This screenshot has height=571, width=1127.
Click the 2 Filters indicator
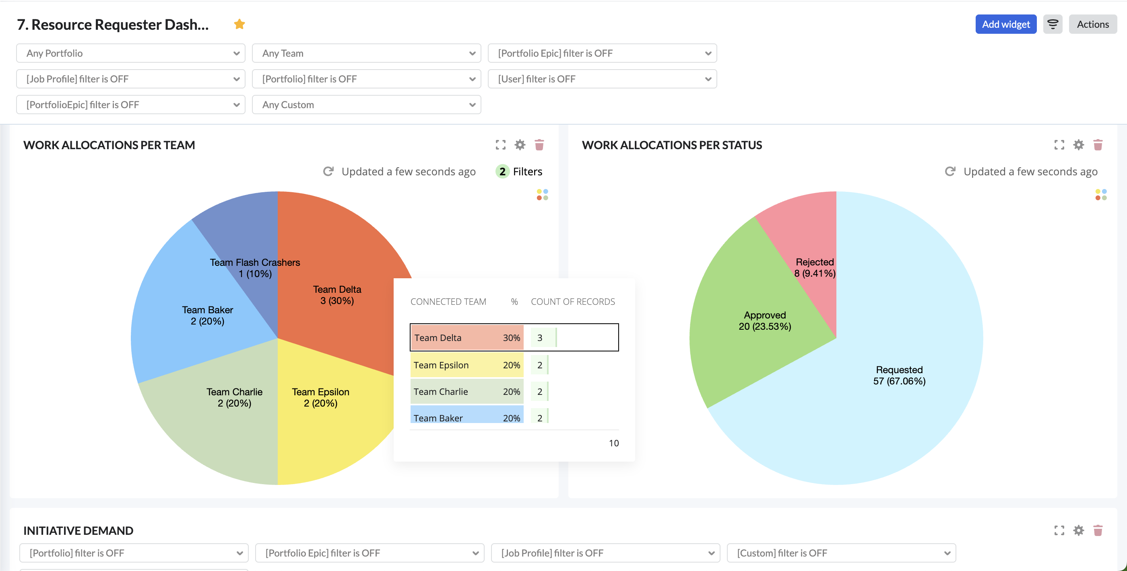[x=519, y=171]
